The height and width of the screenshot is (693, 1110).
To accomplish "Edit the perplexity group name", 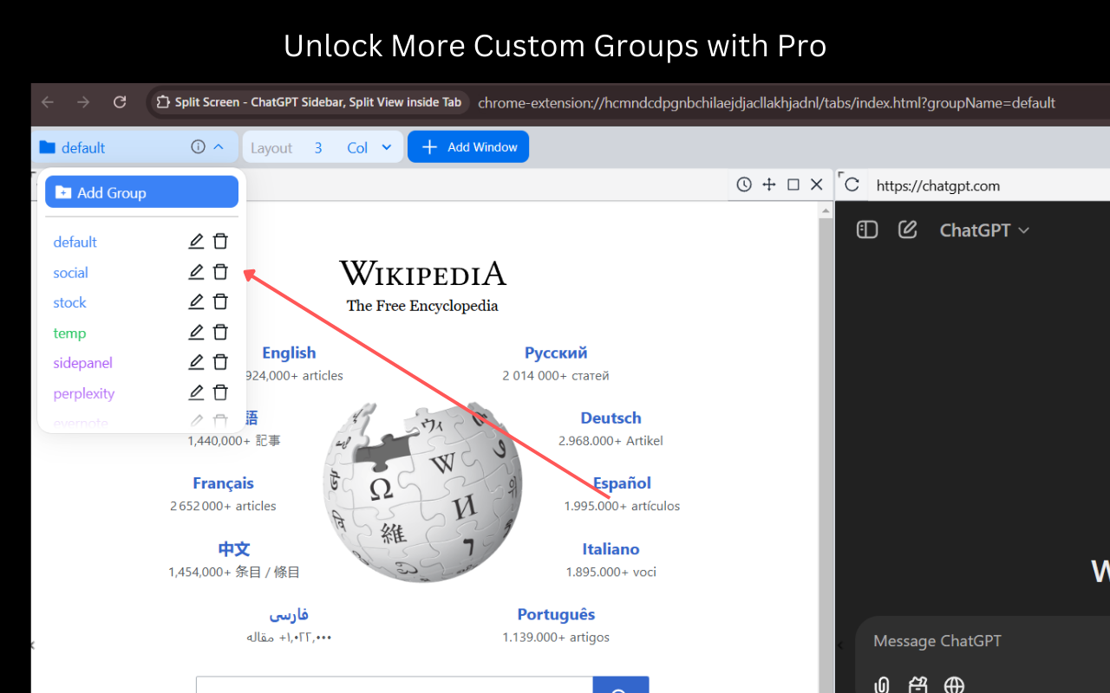I will pyautogui.click(x=196, y=392).
